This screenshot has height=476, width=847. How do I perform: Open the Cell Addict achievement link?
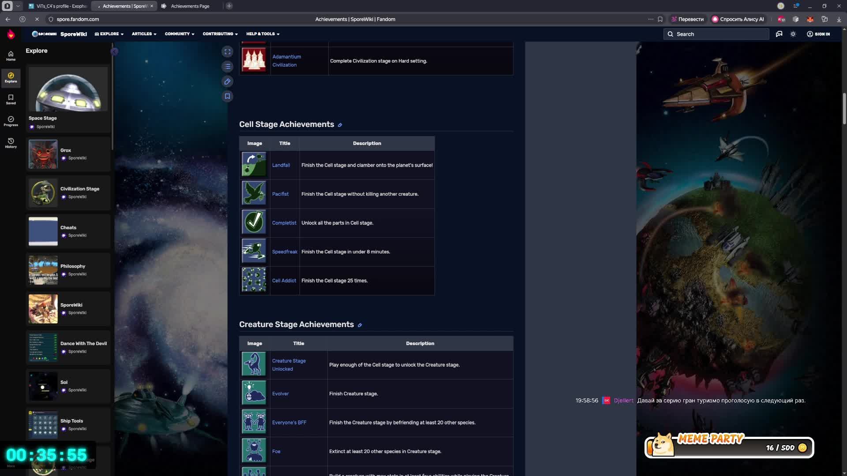[284, 281]
